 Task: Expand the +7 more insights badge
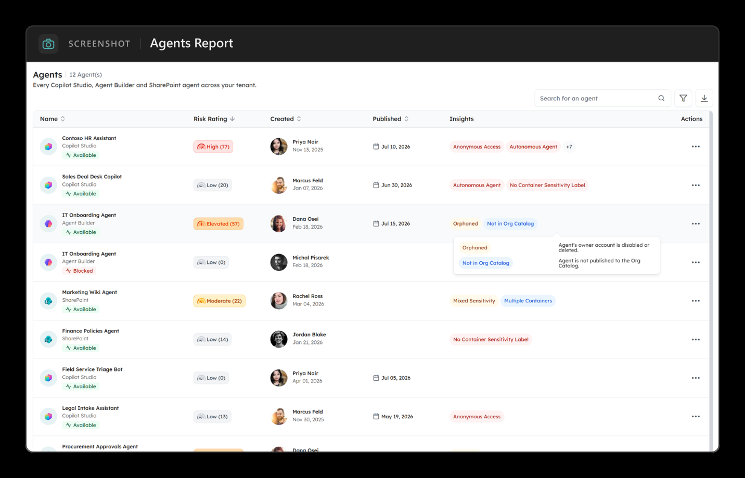click(569, 147)
